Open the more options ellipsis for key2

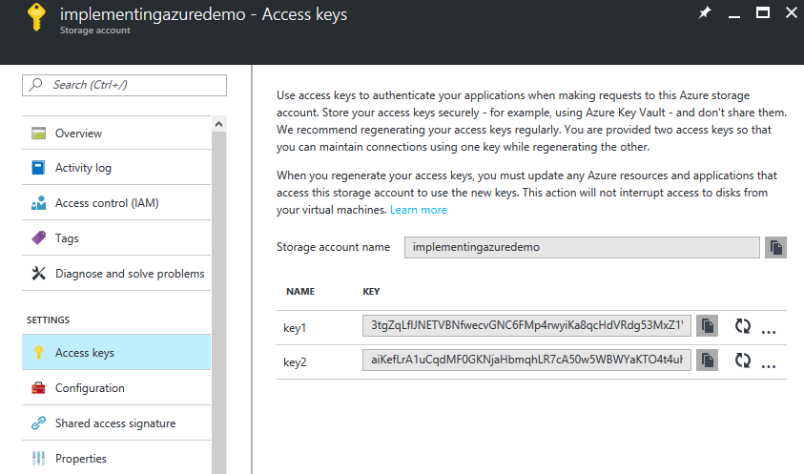pos(770,361)
